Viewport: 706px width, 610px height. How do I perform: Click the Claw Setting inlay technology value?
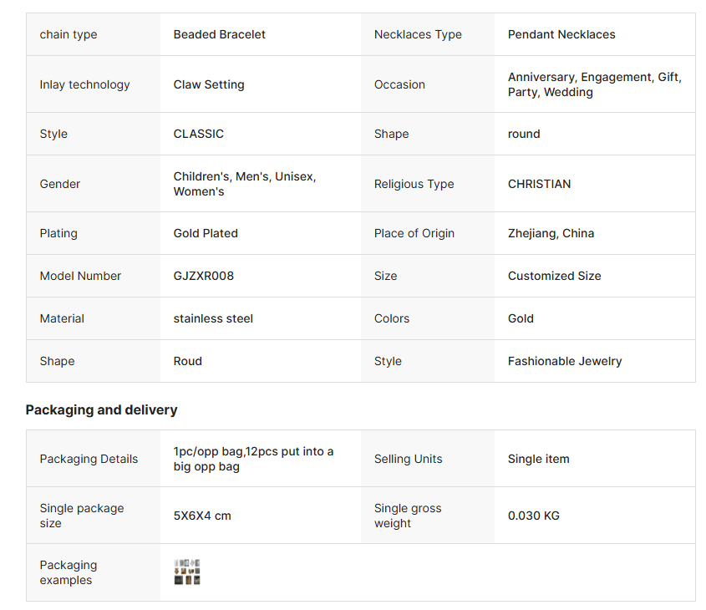209,84
